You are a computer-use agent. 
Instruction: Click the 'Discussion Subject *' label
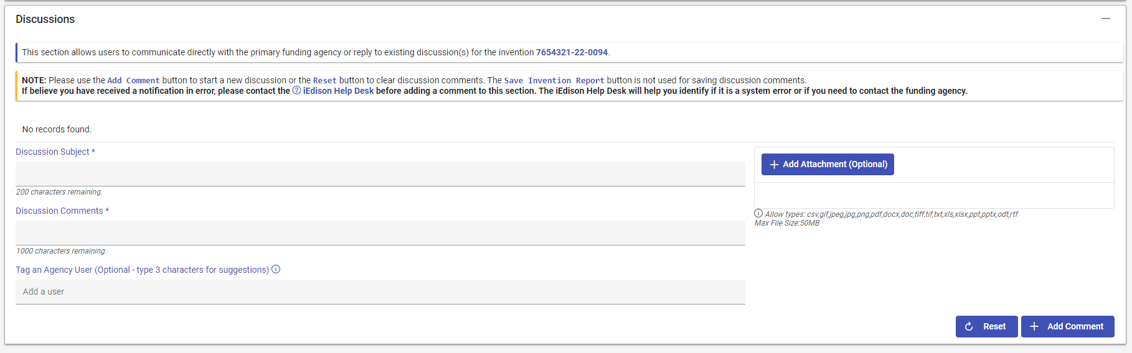[55, 152]
